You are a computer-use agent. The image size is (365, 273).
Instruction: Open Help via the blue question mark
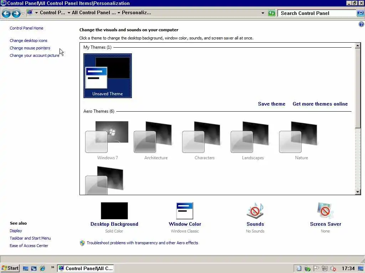[x=361, y=24]
